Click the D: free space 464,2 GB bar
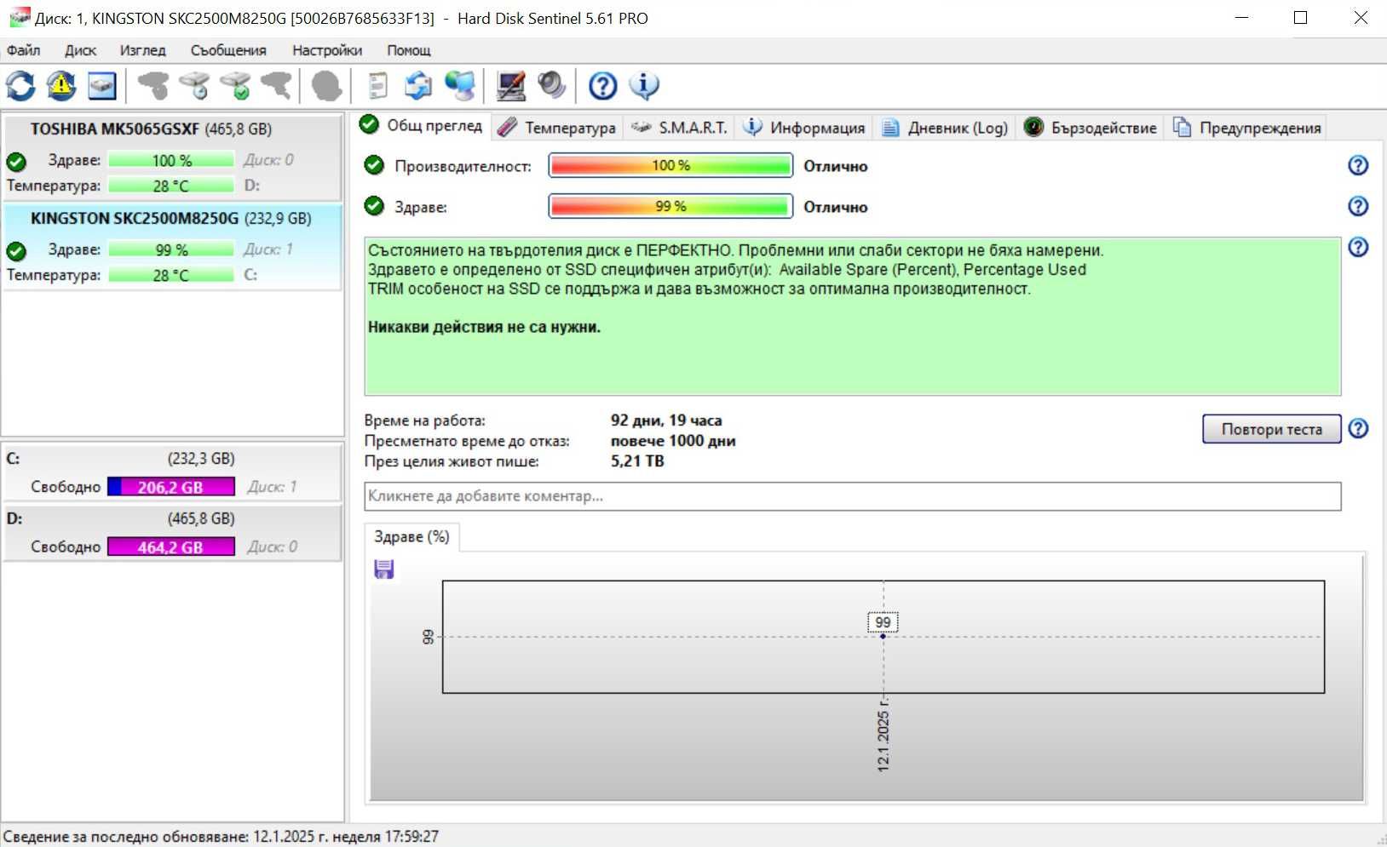 [170, 547]
